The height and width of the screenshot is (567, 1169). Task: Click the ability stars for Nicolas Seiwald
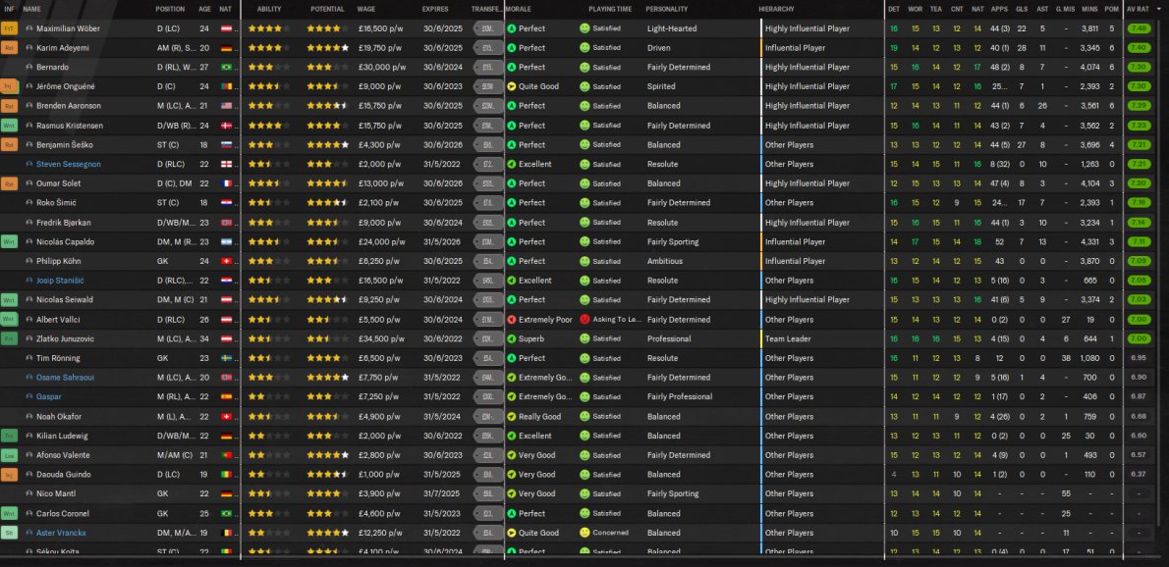268,300
